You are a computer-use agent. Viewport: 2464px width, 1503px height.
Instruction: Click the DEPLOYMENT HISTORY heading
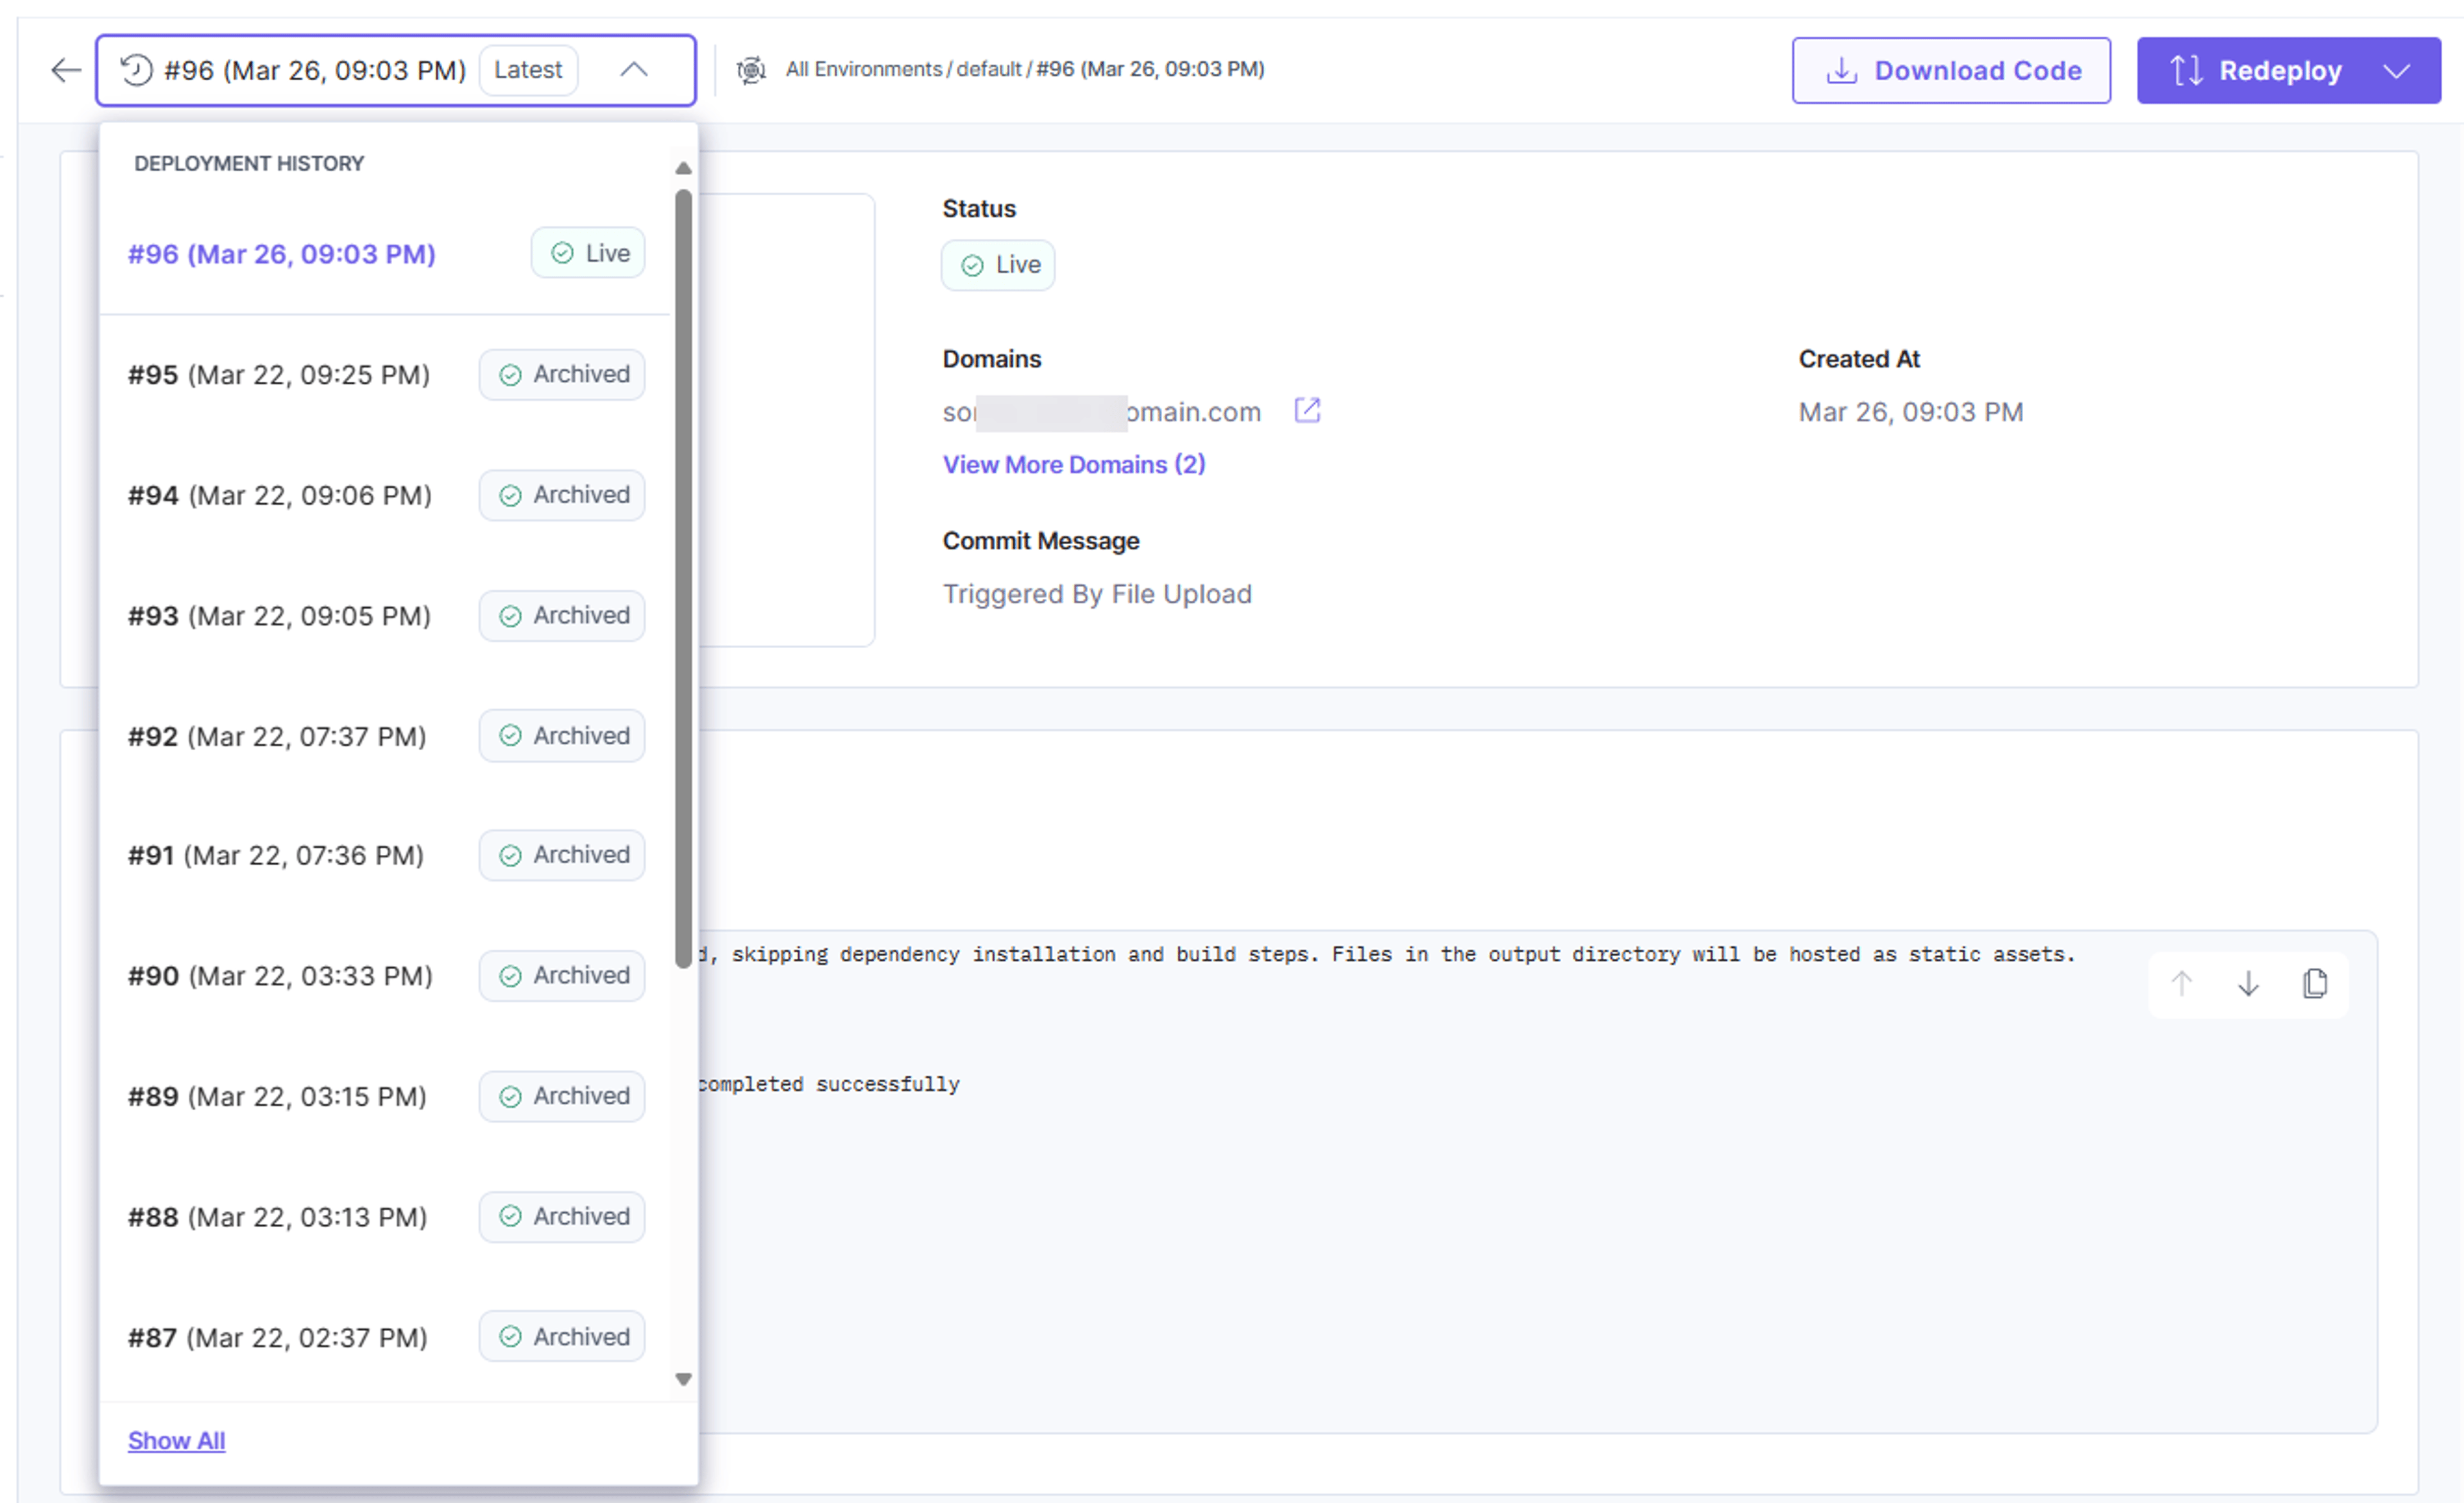point(249,163)
